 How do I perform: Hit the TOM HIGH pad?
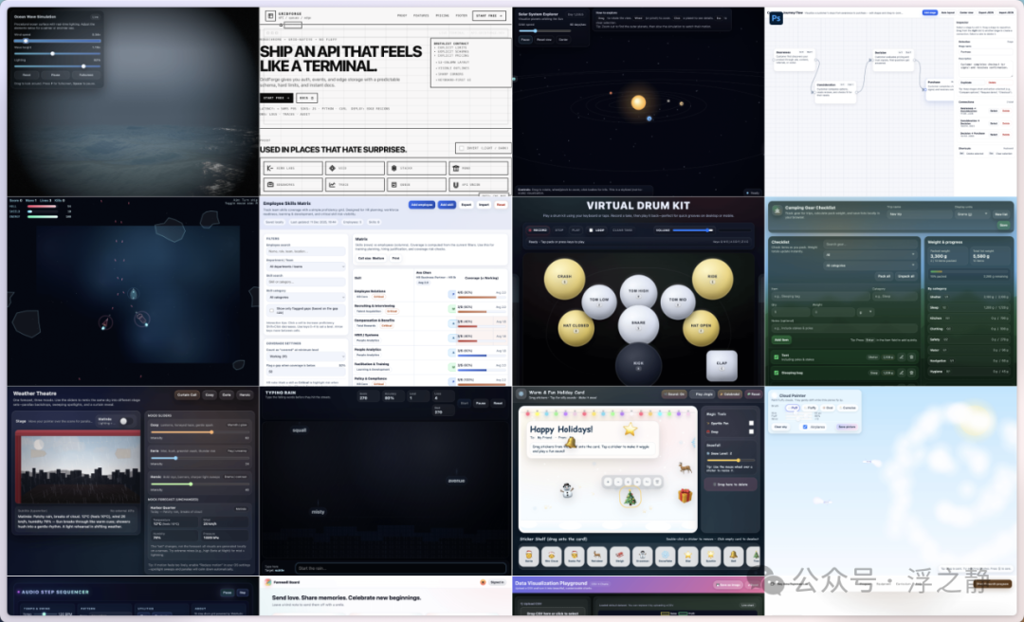[x=638, y=293]
